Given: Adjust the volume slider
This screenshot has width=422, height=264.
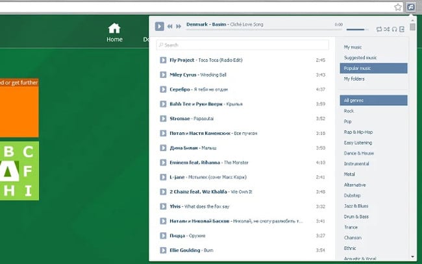Looking at the screenshot, I should point(356,29).
